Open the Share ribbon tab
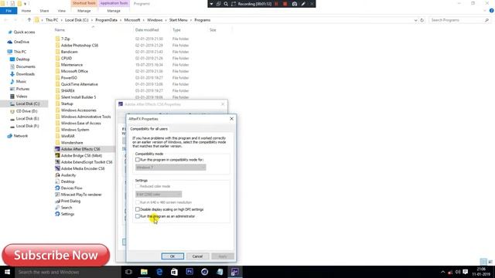Image resolution: width=495 pixels, height=278 pixels. point(44,11)
